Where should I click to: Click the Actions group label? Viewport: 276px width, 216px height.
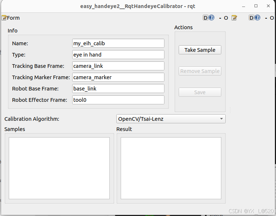tap(183, 27)
